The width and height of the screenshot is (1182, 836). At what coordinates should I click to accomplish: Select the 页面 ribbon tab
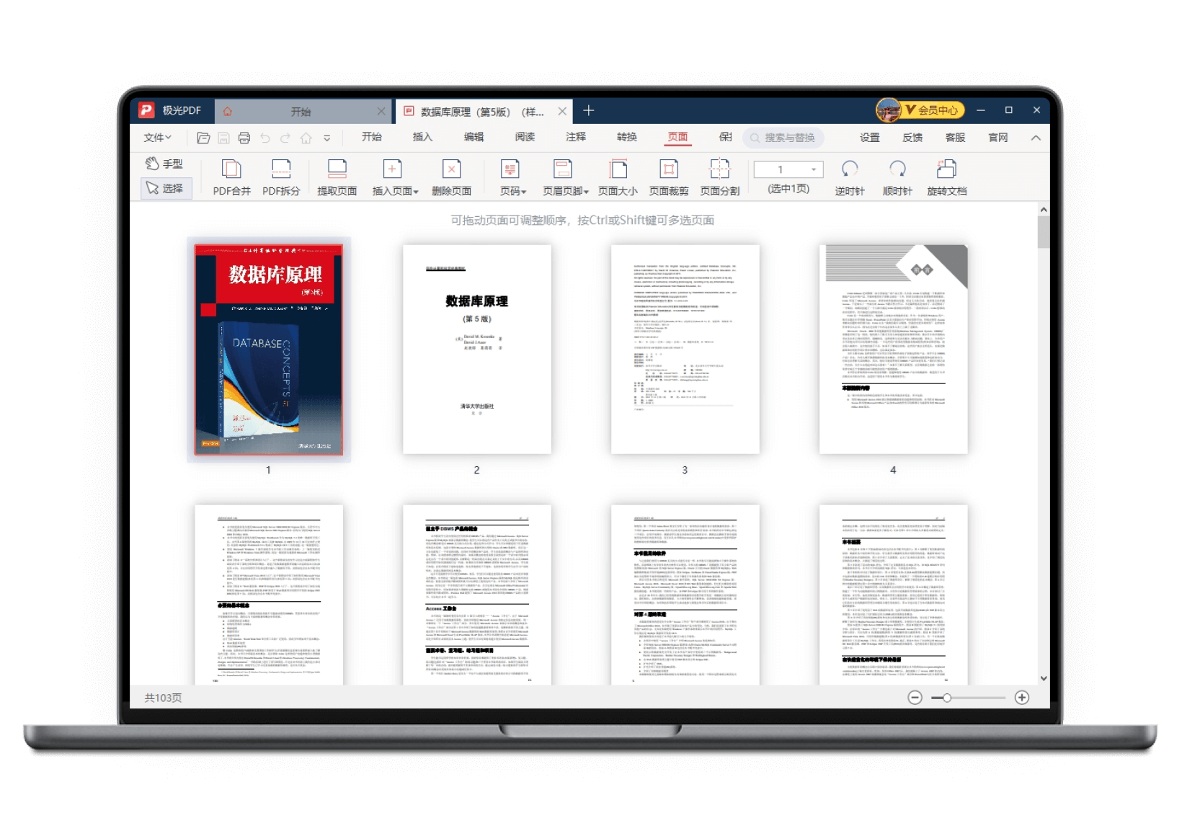[x=677, y=137]
